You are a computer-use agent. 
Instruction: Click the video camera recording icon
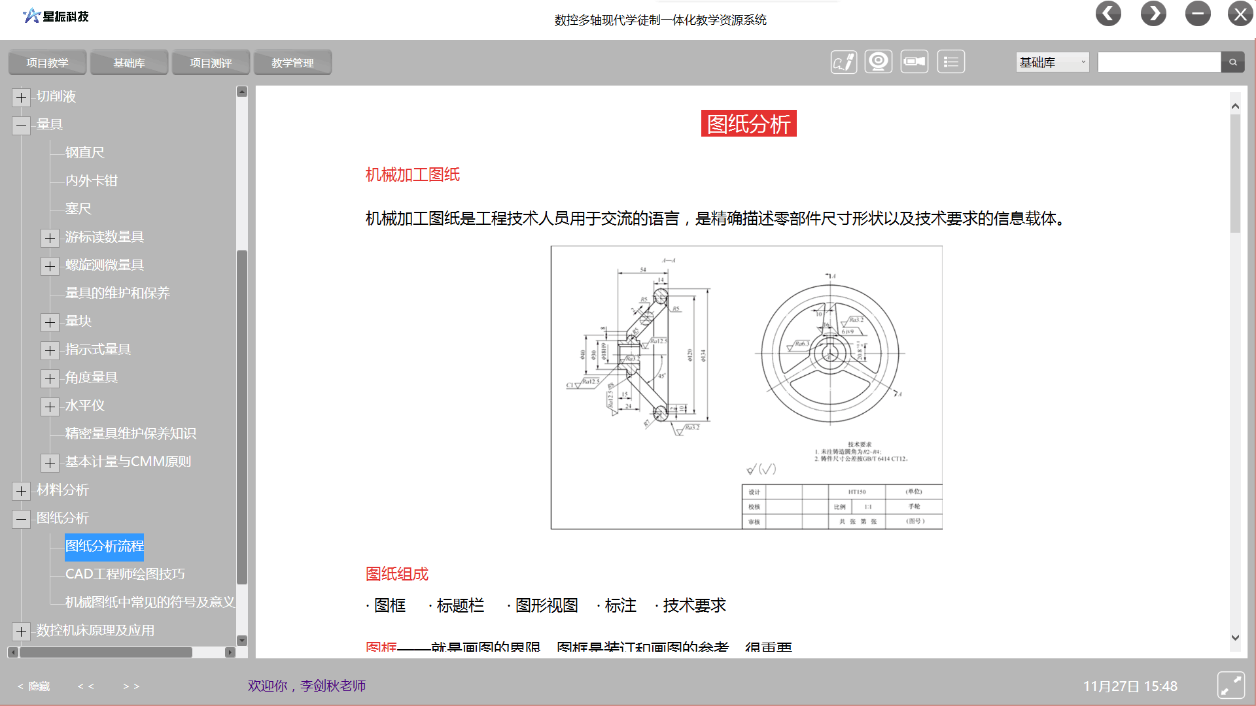coord(914,62)
